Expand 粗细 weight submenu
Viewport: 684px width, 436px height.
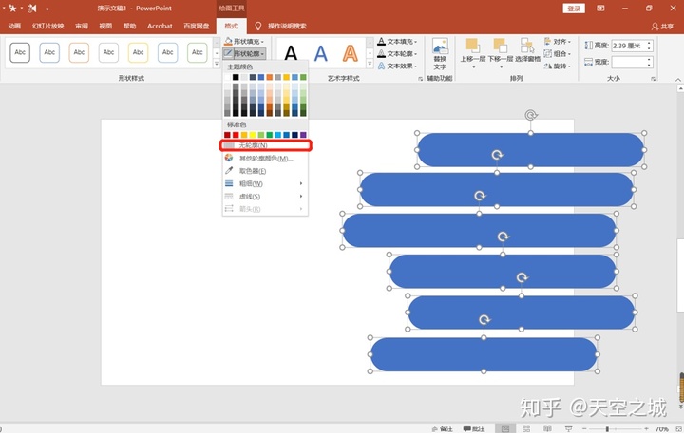[x=265, y=183]
